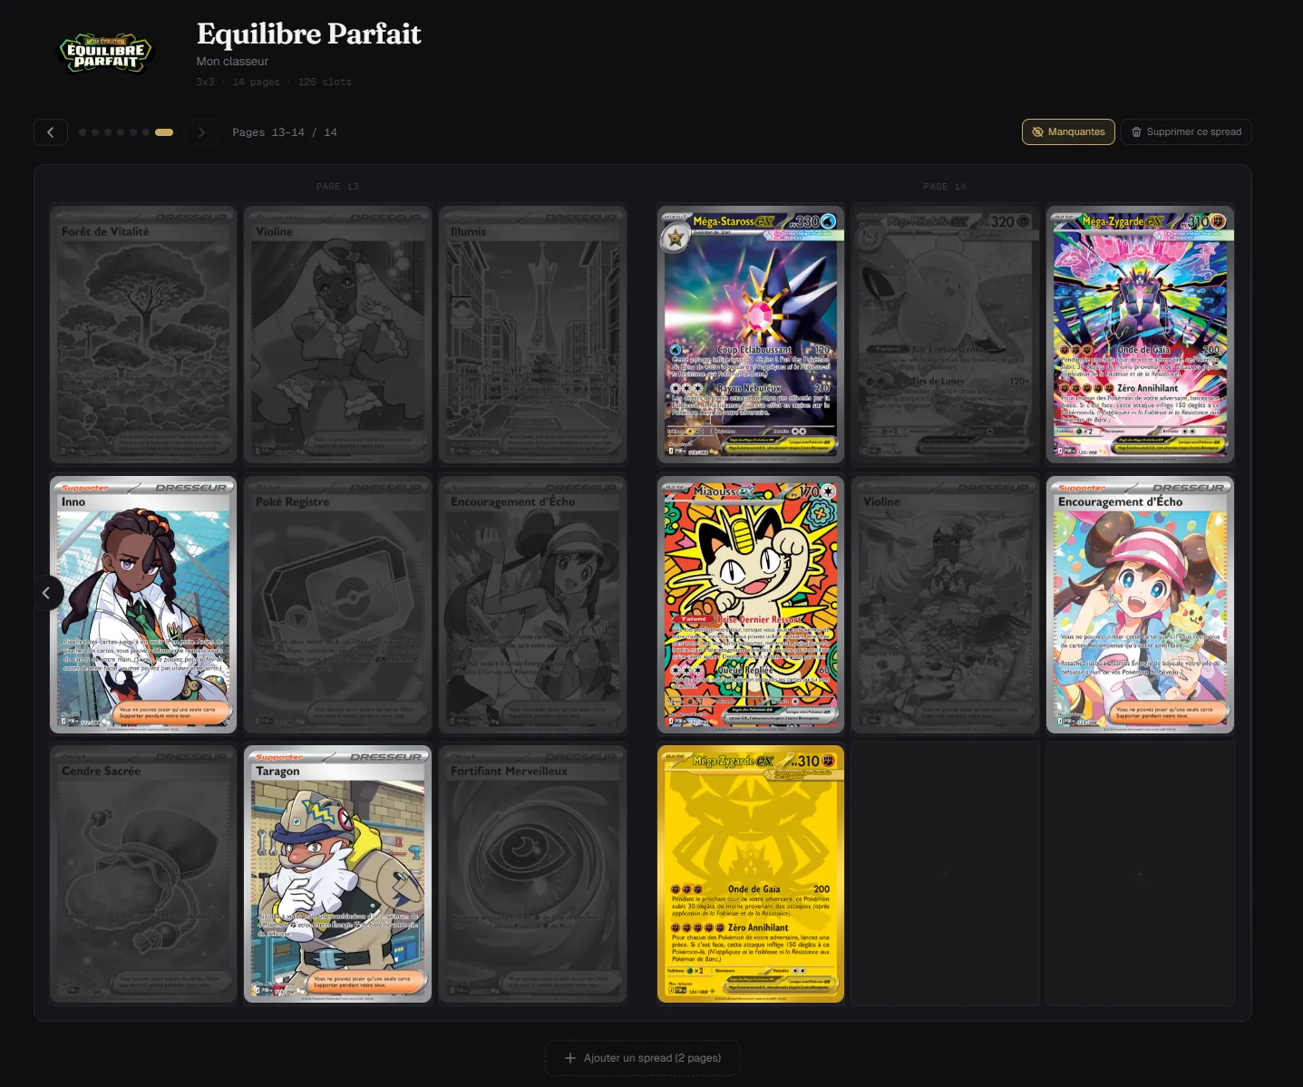Select the Miaouss ex card
The image size is (1303, 1087).
751,604
